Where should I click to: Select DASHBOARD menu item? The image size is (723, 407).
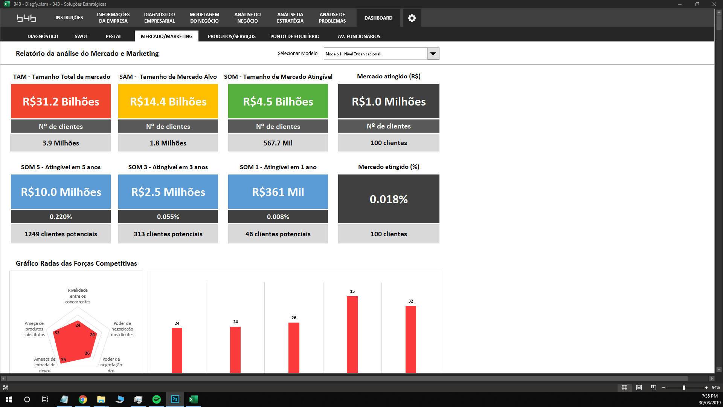pyautogui.click(x=378, y=18)
